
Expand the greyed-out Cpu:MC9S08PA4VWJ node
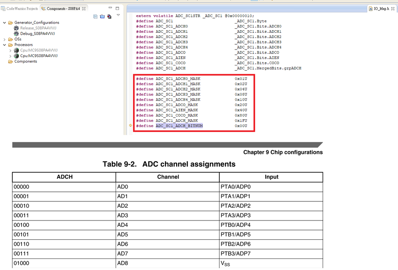pyautogui.click(x=10, y=51)
